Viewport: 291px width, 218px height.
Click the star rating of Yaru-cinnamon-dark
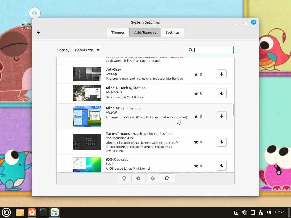click(x=198, y=142)
